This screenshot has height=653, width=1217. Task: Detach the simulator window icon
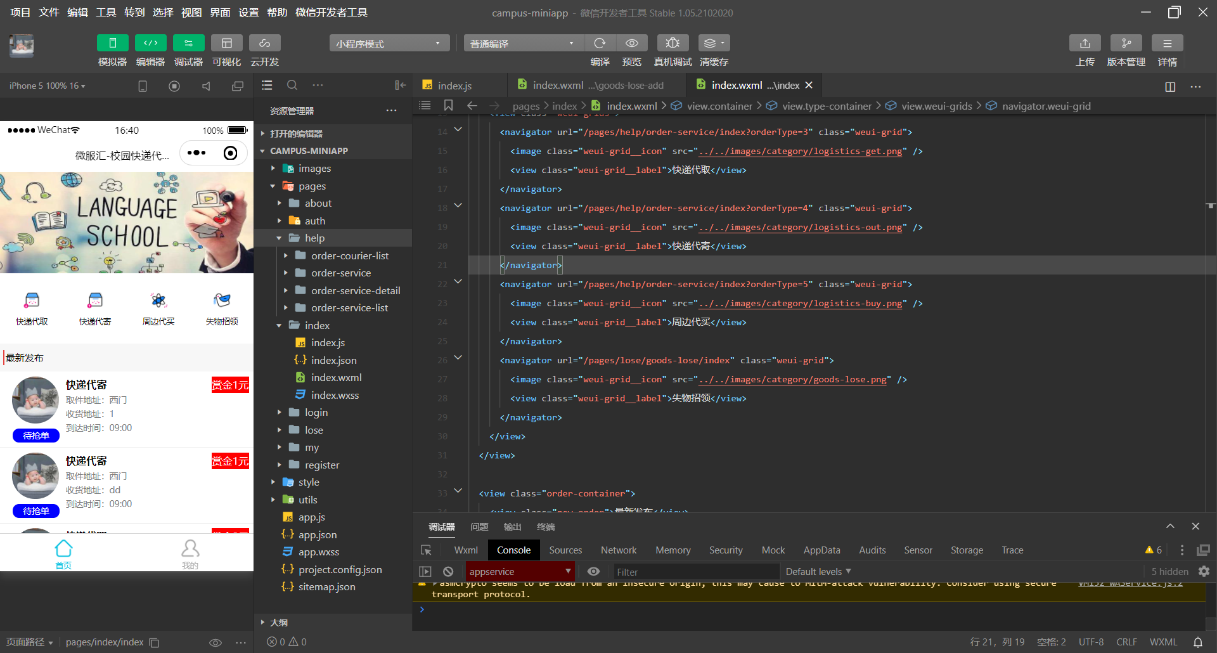tap(238, 86)
